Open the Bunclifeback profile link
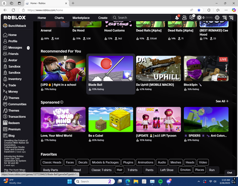This screenshot has width=238, height=186. (x=15, y=26)
